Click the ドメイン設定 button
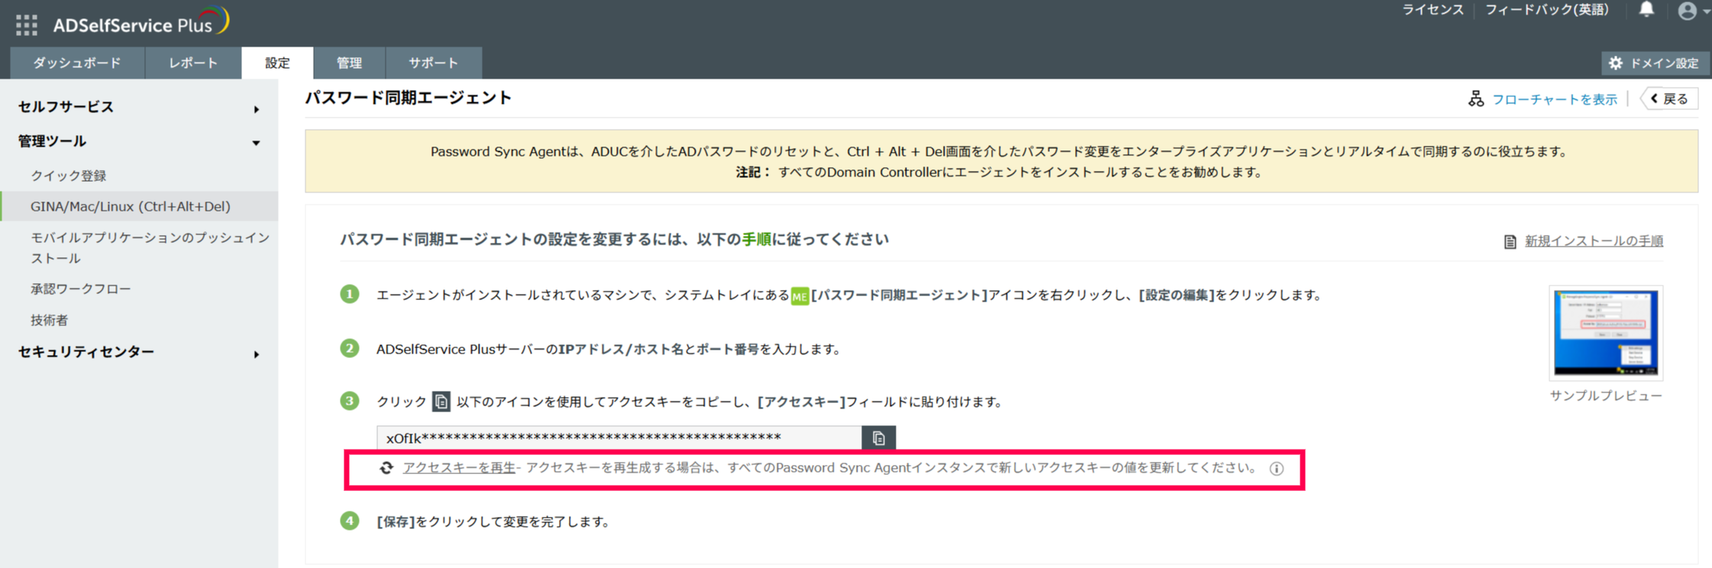This screenshot has height=568, width=1712. tap(1655, 63)
